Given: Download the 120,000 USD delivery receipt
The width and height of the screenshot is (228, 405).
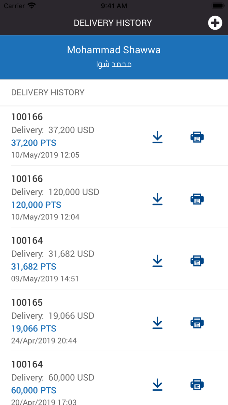Looking at the screenshot, I should pyautogui.click(x=157, y=199).
